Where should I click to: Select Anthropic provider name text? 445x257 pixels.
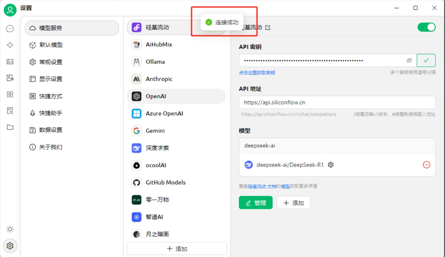click(x=159, y=79)
